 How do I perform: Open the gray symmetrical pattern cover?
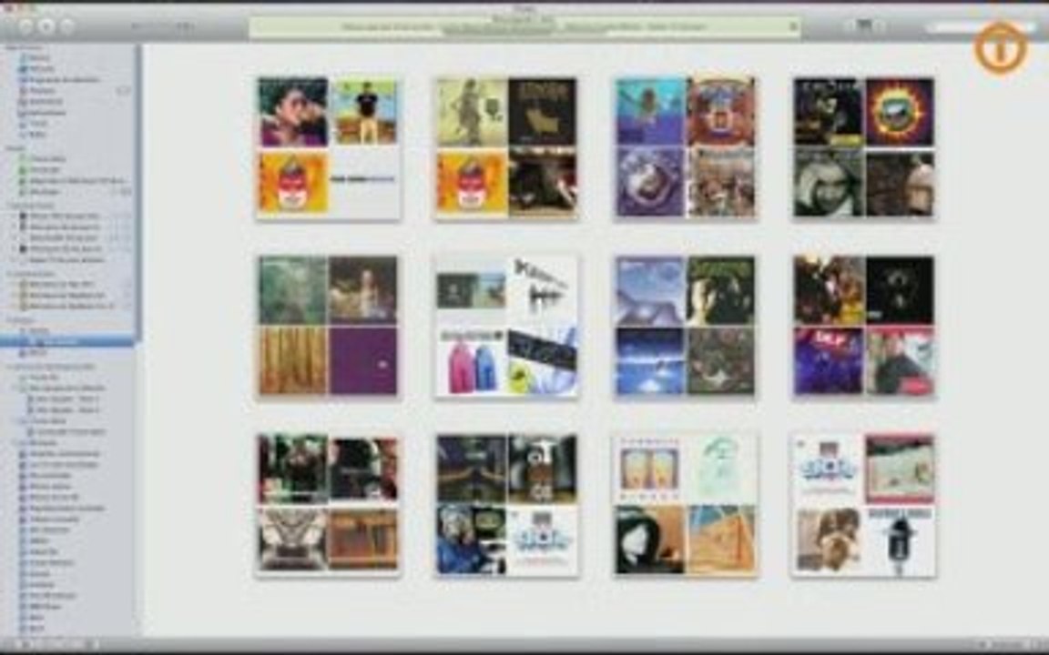point(293,539)
